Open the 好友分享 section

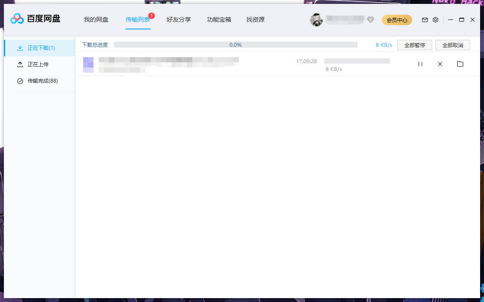tap(179, 19)
